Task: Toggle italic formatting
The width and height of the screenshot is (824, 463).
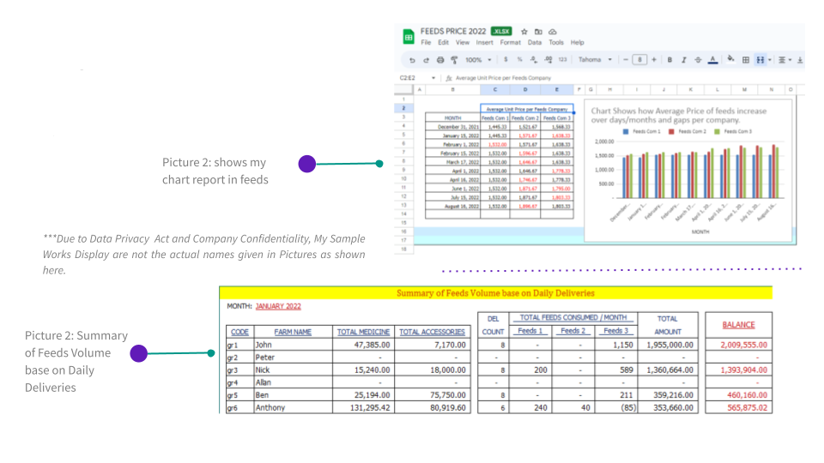Action: point(684,60)
